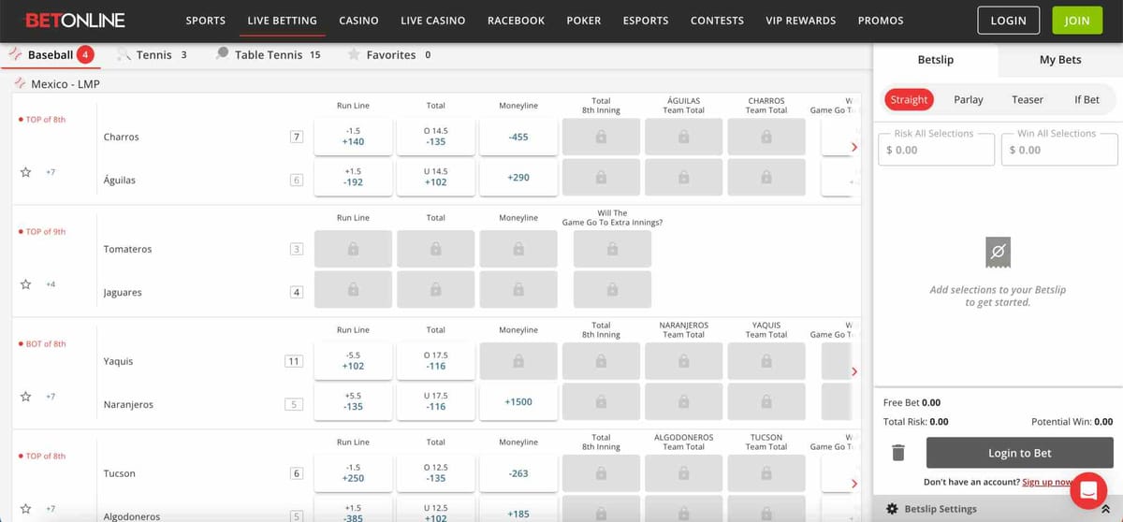Open the Contests page
Viewport: 1123px width, 522px height.
pos(717,21)
